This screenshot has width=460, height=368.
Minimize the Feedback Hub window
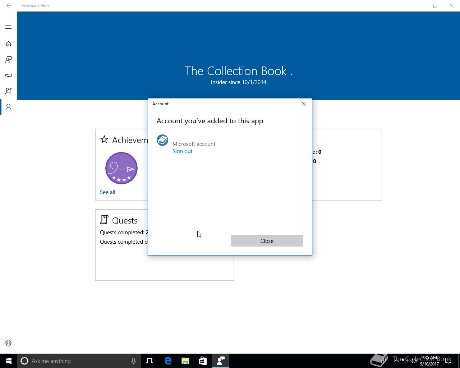[419, 6]
